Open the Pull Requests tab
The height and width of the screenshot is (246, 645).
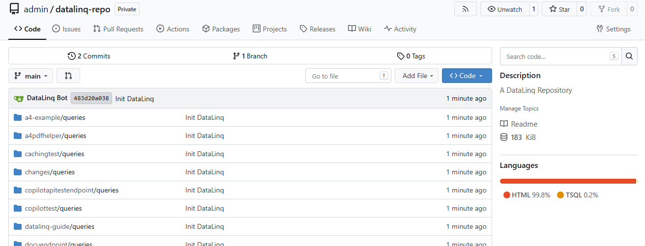(x=118, y=29)
